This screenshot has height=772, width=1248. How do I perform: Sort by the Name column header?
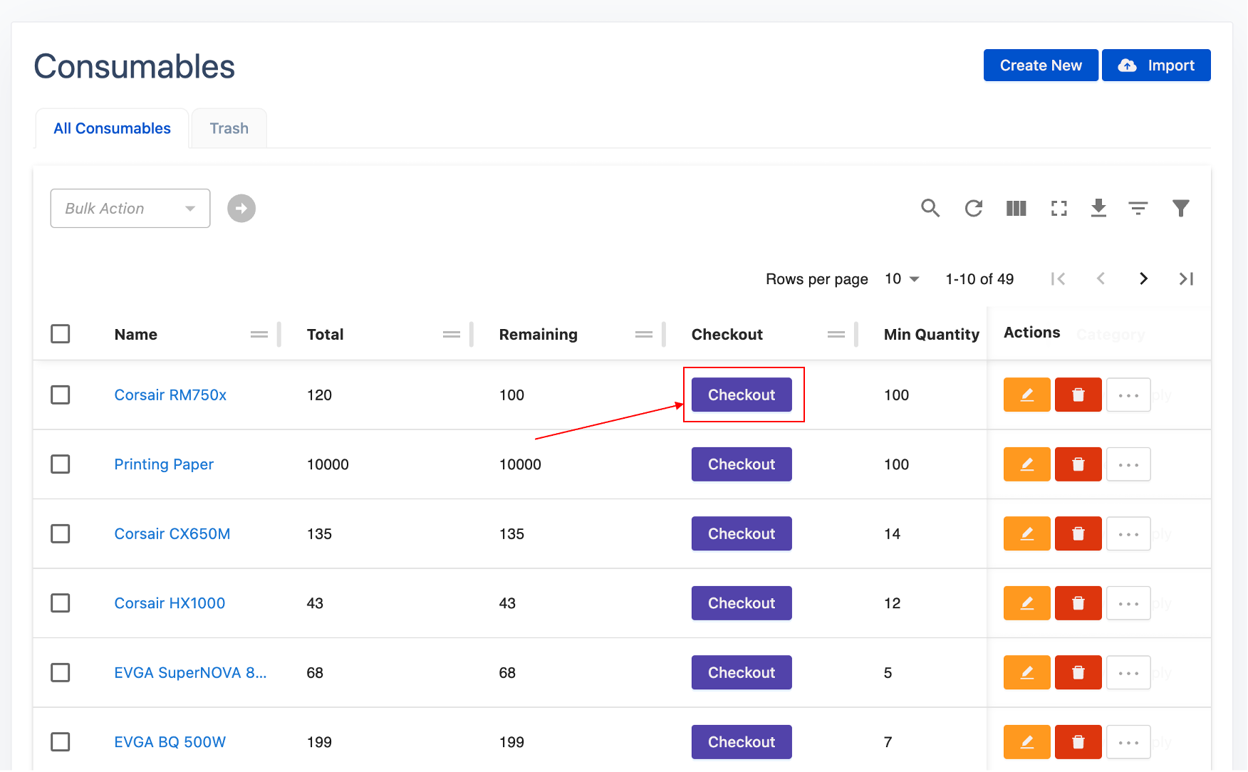click(x=136, y=334)
